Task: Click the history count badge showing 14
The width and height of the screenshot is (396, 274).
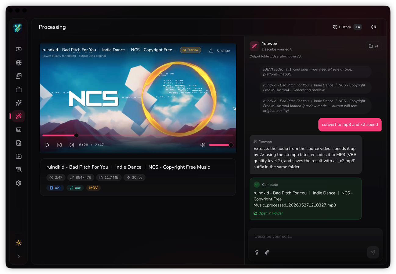Action: [358, 27]
